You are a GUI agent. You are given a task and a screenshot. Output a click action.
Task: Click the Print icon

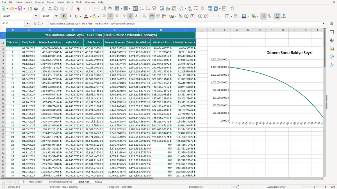pos(36,9)
